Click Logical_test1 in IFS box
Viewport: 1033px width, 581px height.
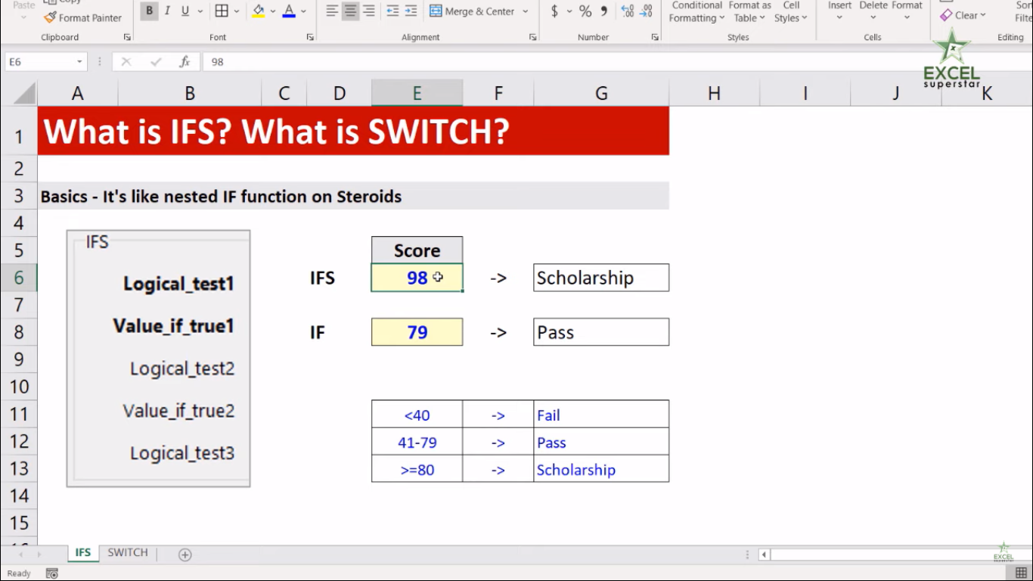click(x=178, y=284)
